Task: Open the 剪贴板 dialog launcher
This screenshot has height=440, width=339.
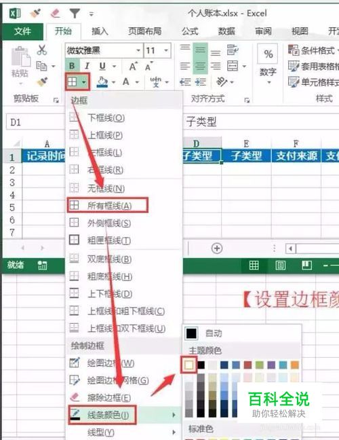Action: coord(56,100)
